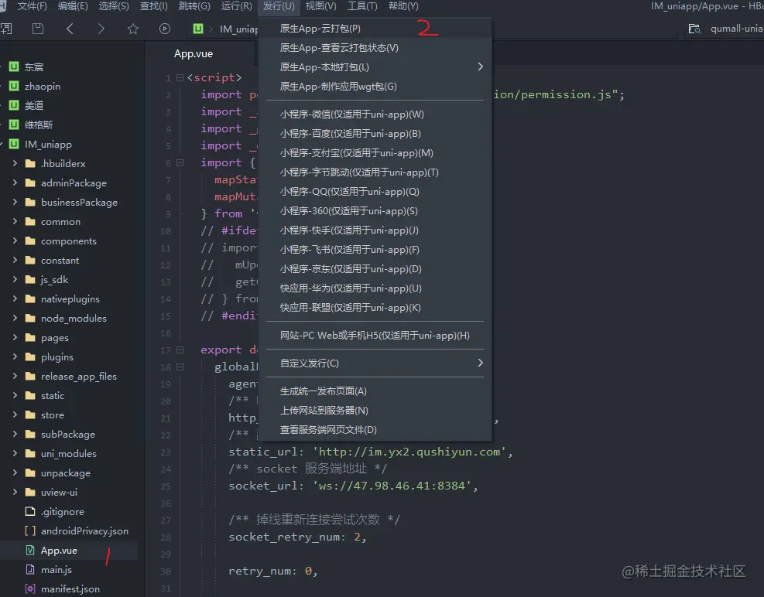764x597 pixels.
Task: Click the 维格斯 project icon
Action: pos(14,125)
